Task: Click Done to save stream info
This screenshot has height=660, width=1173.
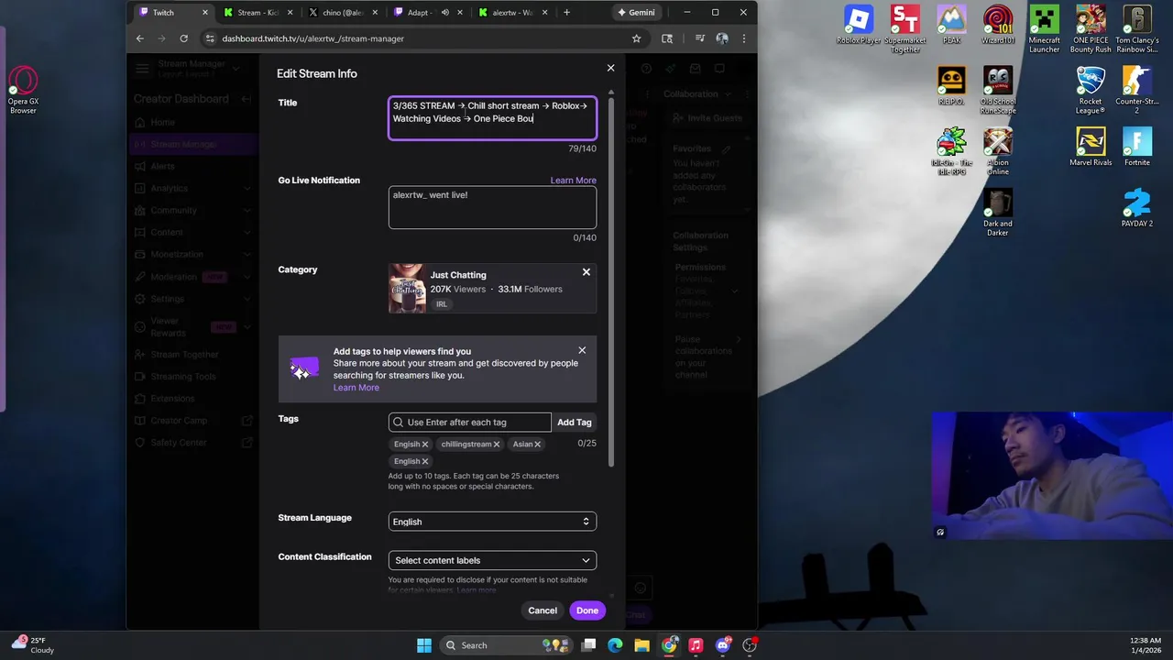Action: pos(587,610)
